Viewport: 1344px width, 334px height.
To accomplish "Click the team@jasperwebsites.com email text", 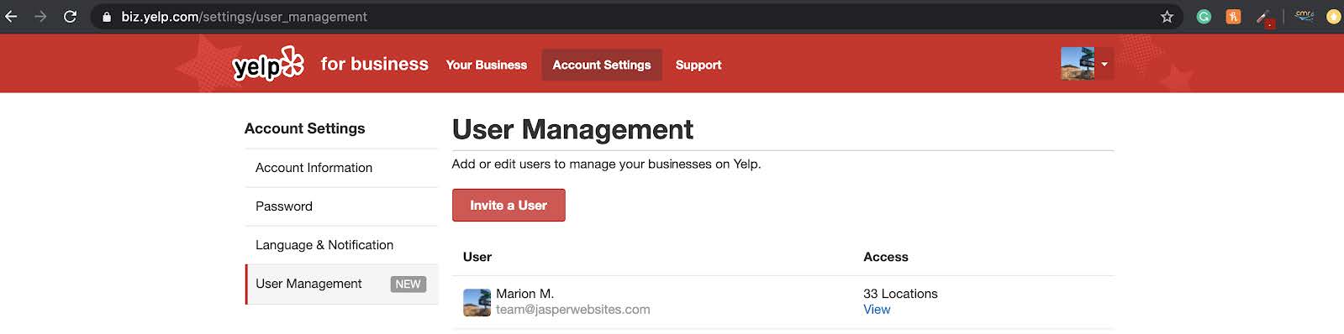I will pyautogui.click(x=572, y=310).
